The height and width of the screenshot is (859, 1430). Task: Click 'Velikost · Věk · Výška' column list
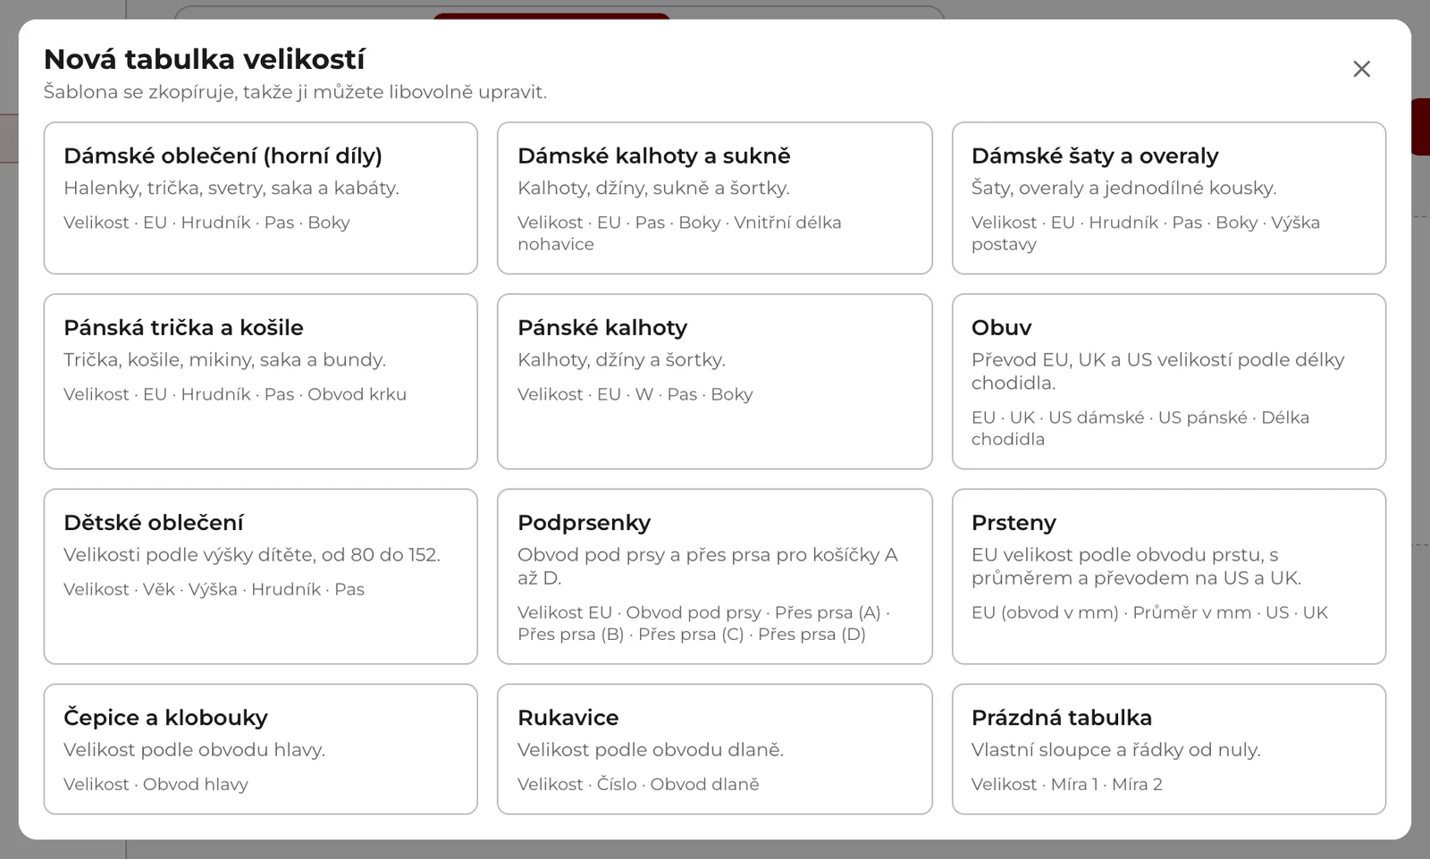pyautogui.click(x=214, y=589)
